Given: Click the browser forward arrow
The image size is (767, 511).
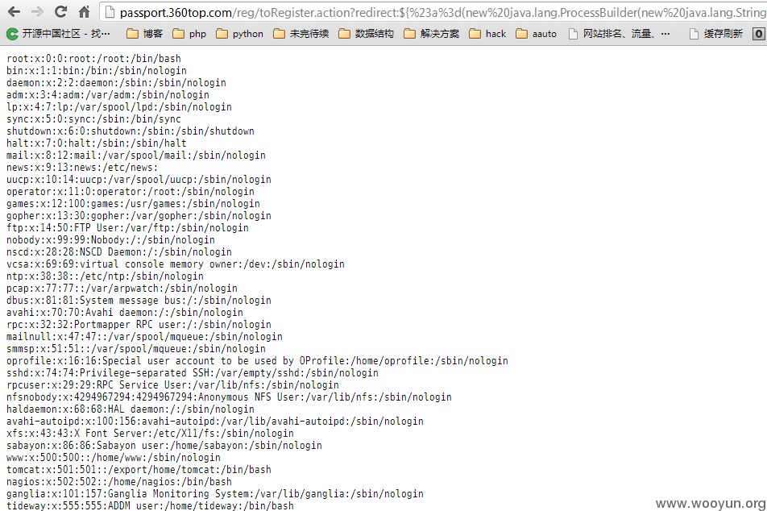Looking at the screenshot, I should 38,12.
